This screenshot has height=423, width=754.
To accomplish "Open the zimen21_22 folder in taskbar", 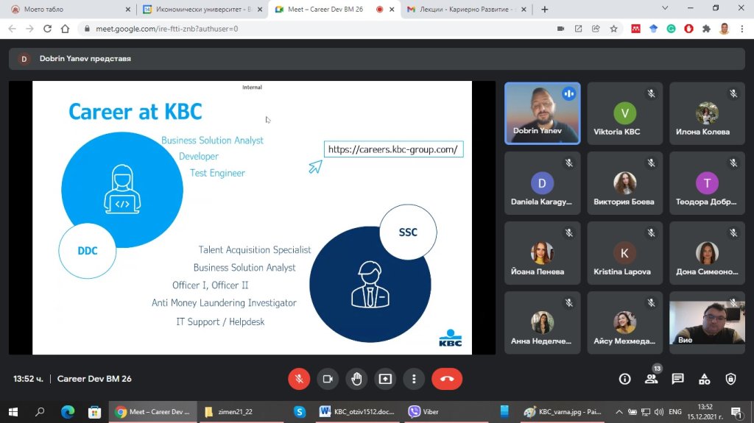I will (x=241, y=412).
